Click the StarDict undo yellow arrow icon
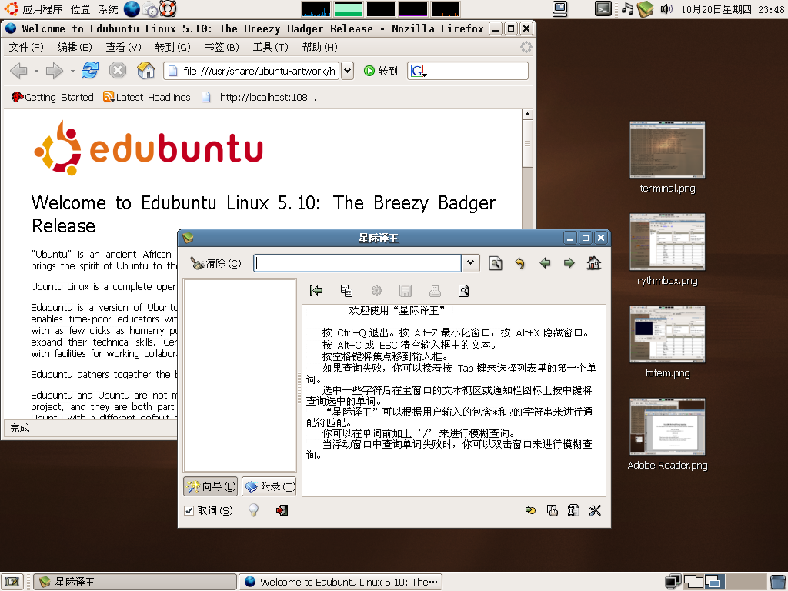The height and width of the screenshot is (591, 788). 519,263
